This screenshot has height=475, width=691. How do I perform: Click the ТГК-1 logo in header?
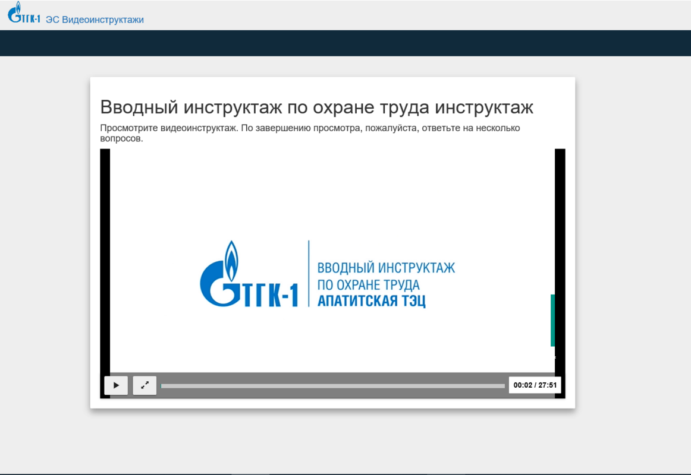24,12
